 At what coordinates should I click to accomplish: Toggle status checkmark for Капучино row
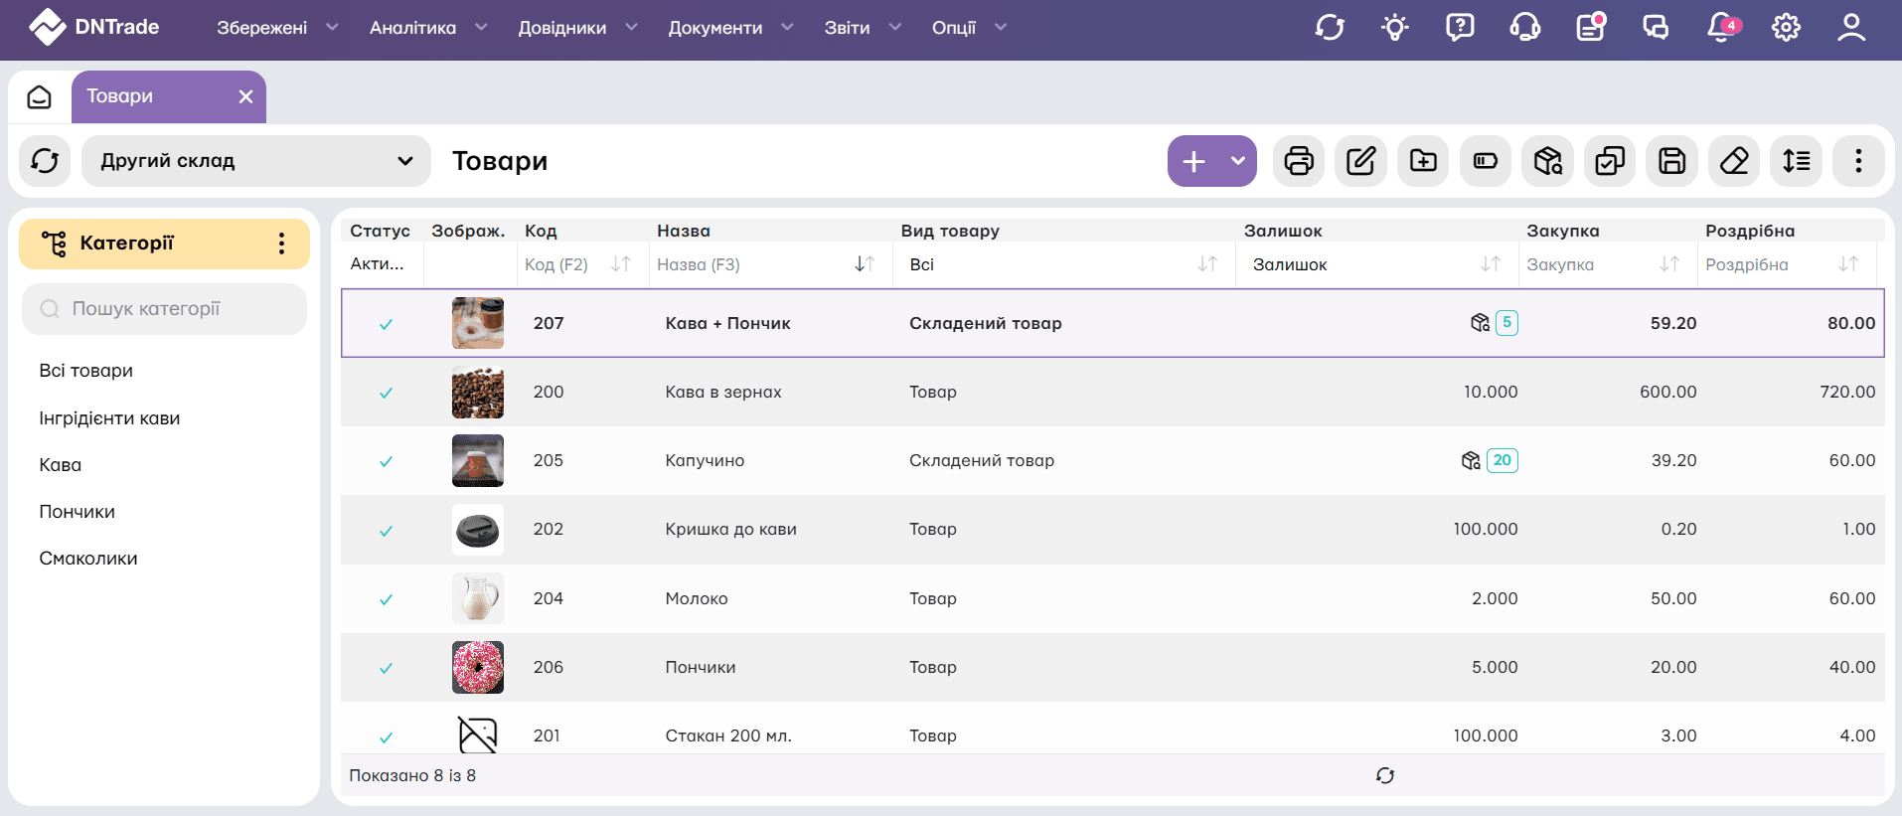(386, 461)
